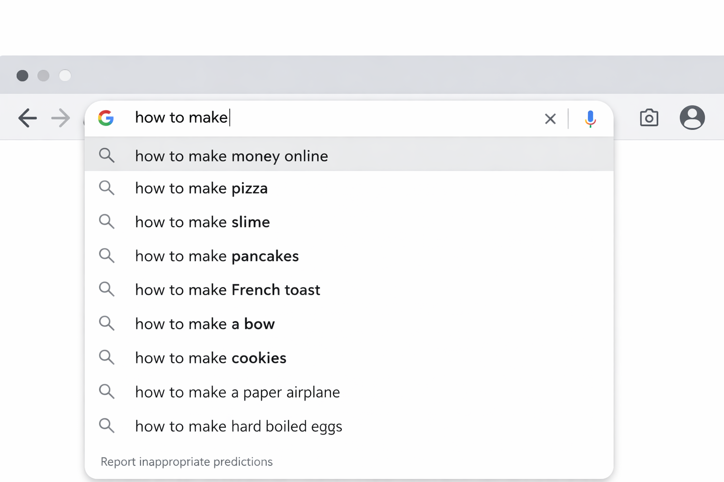Click the yellow minimize window dot
This screenshot has width=724, height=482.
[44, 75]
